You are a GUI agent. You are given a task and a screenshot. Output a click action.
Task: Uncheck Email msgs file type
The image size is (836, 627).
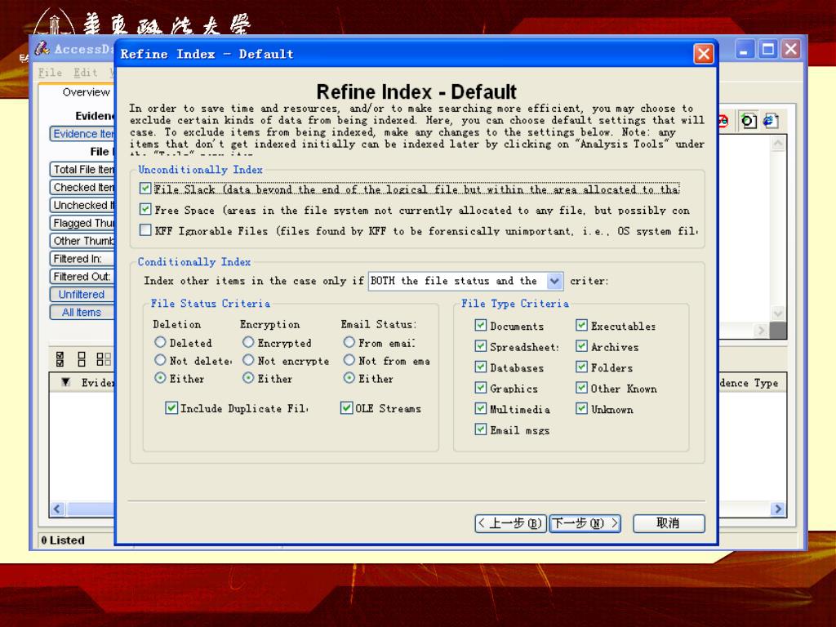(x=480, y=429)
